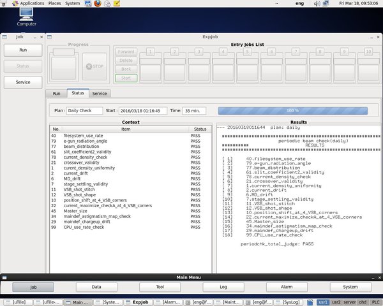This screenshot has width=383, height=306.
Task: Click the Status column header in Context table
Action: coord(200,129)
